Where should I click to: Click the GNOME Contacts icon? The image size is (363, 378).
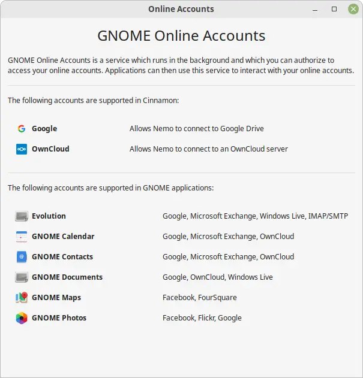point(22,257)
